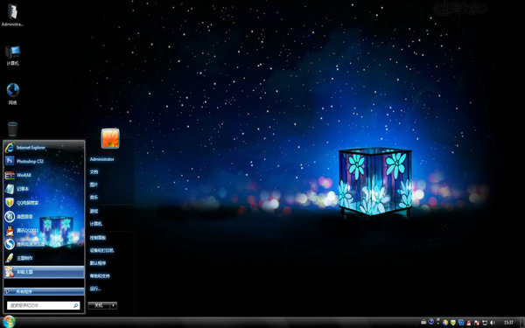Screen dimensions: 525x328
Task: Select the highlighted uninstall theme entry
Action: [x=44, y=272]
